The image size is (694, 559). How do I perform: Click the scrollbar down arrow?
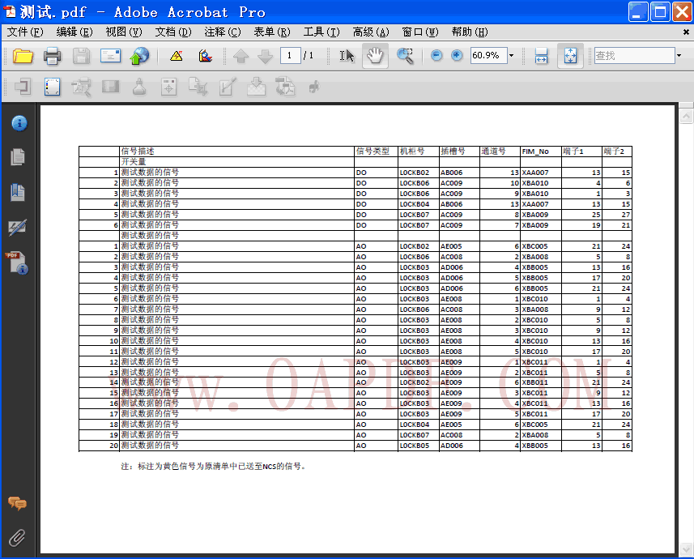pyautogui.click(x=686, y=548)
